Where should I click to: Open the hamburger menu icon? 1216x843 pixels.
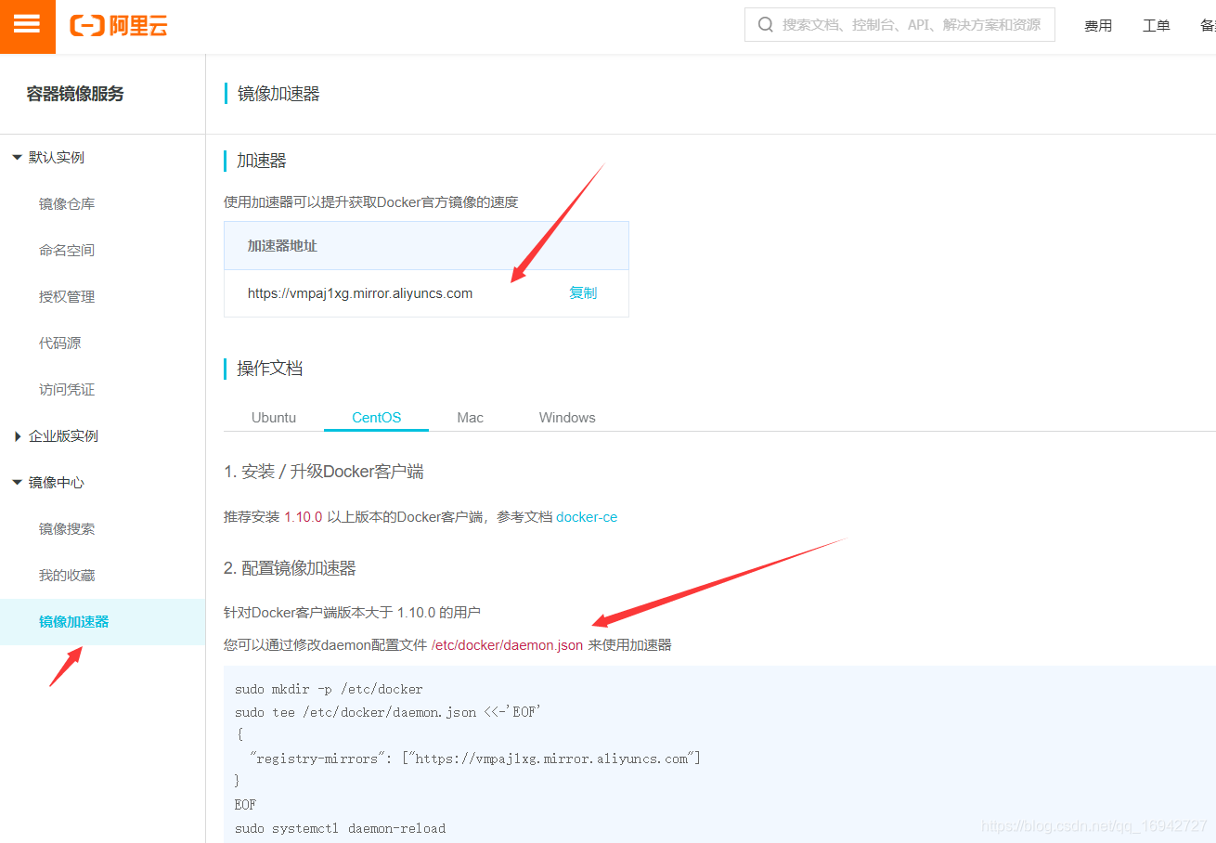tap(27, 25)
